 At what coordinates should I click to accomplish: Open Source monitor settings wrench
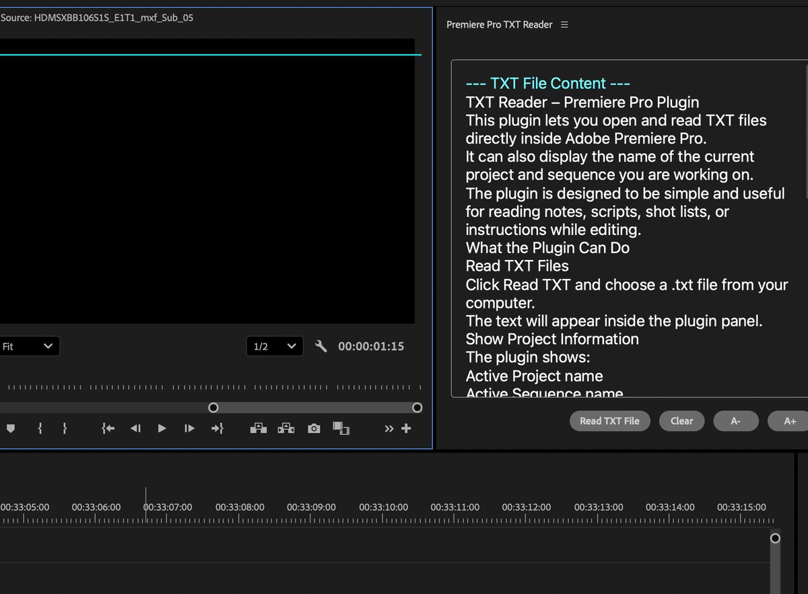point(321,346)
